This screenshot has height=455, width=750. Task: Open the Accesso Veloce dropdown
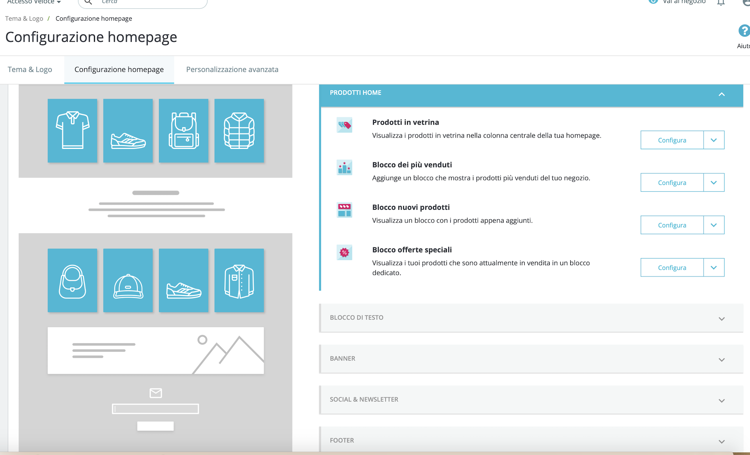pos(34,2)
